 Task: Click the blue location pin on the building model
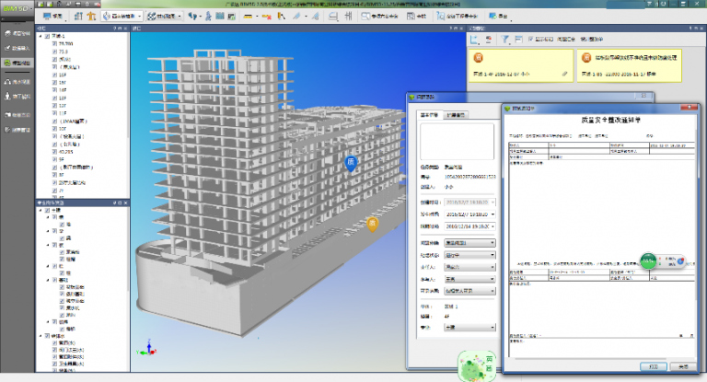[350, 163]
